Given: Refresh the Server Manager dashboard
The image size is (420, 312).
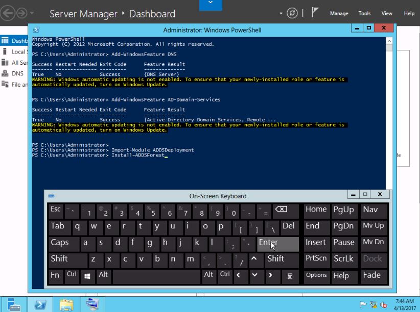Looking at the screenshot, I should tap(292, 13).
